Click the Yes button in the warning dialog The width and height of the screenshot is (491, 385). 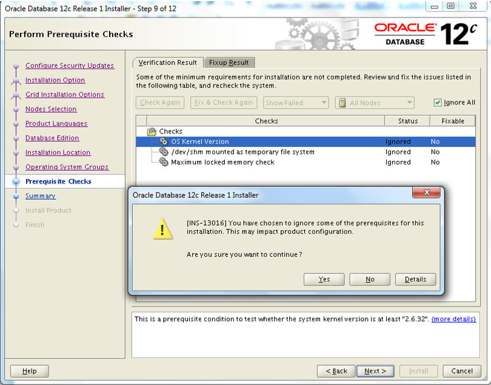(x=324, y=279)
